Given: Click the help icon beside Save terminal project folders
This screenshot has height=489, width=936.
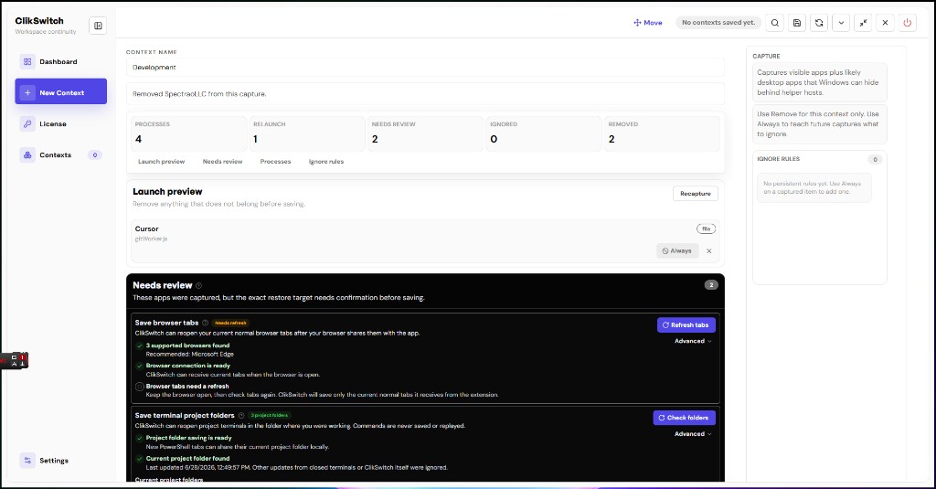Looking at the screenshot, I should click(x=241, y=415).
